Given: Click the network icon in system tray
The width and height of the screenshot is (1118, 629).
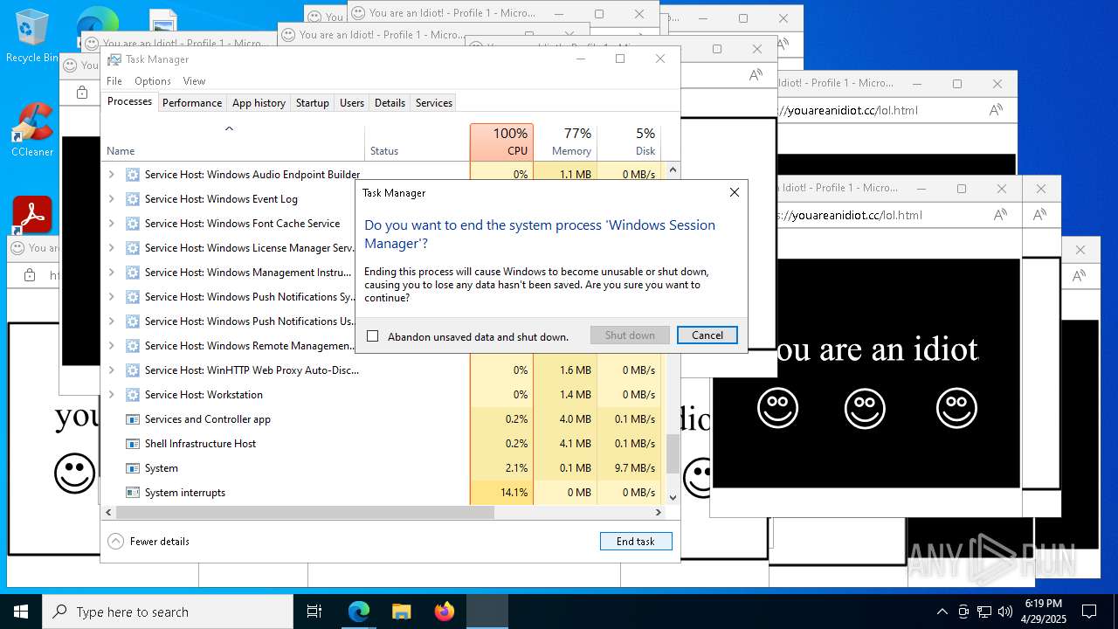Looking at the screenshot, I should pos(984,612).
